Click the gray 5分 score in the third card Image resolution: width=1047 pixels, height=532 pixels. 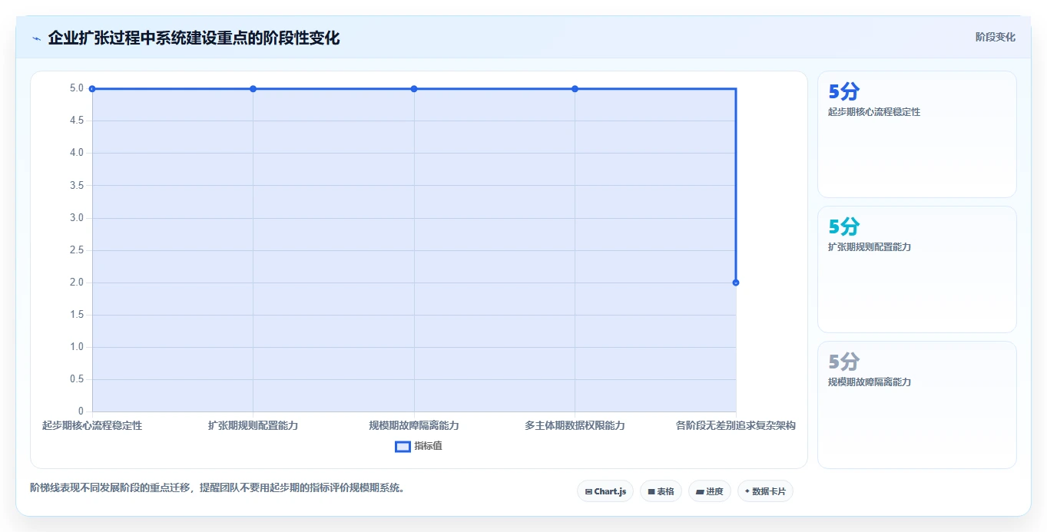(843, 362)
